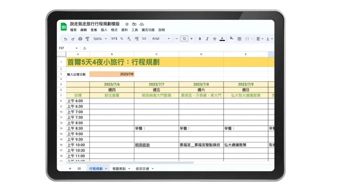
Task: Toggle bold formatting
Action: [200, 39]
